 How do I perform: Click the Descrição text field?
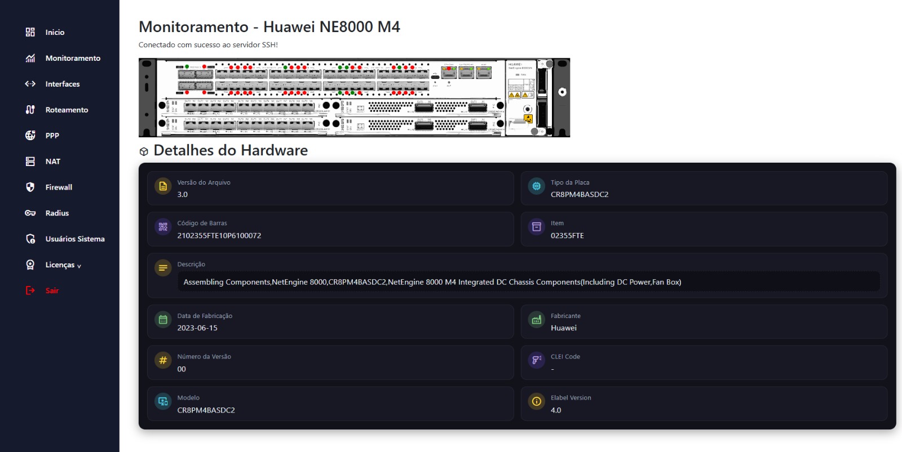[528, 282]
